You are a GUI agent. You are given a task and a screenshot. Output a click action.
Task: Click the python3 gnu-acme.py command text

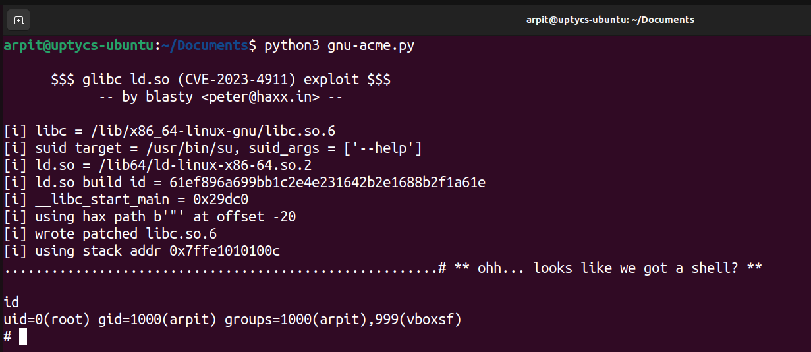[x=339, y=46]
